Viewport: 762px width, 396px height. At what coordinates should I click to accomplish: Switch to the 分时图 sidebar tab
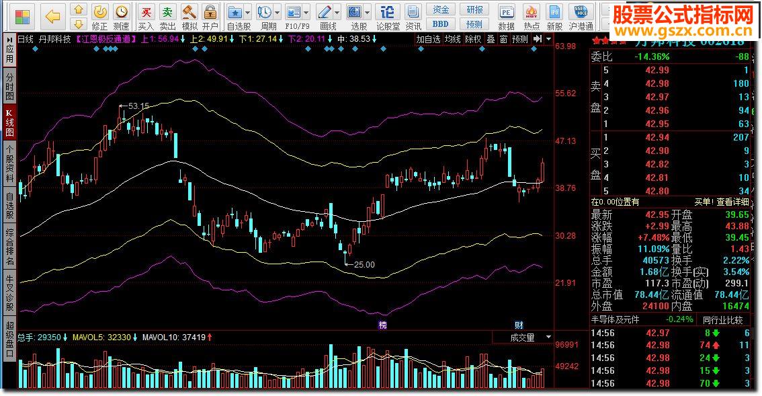(9, 87)
